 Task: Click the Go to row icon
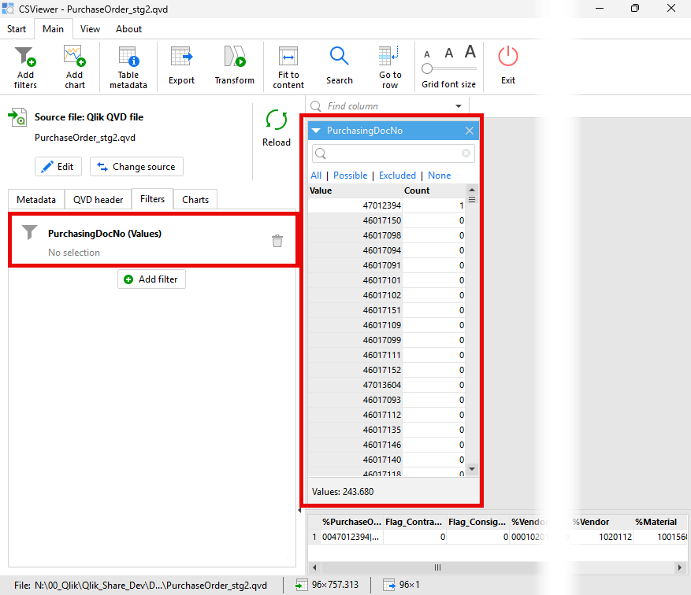tap(390, 58)
